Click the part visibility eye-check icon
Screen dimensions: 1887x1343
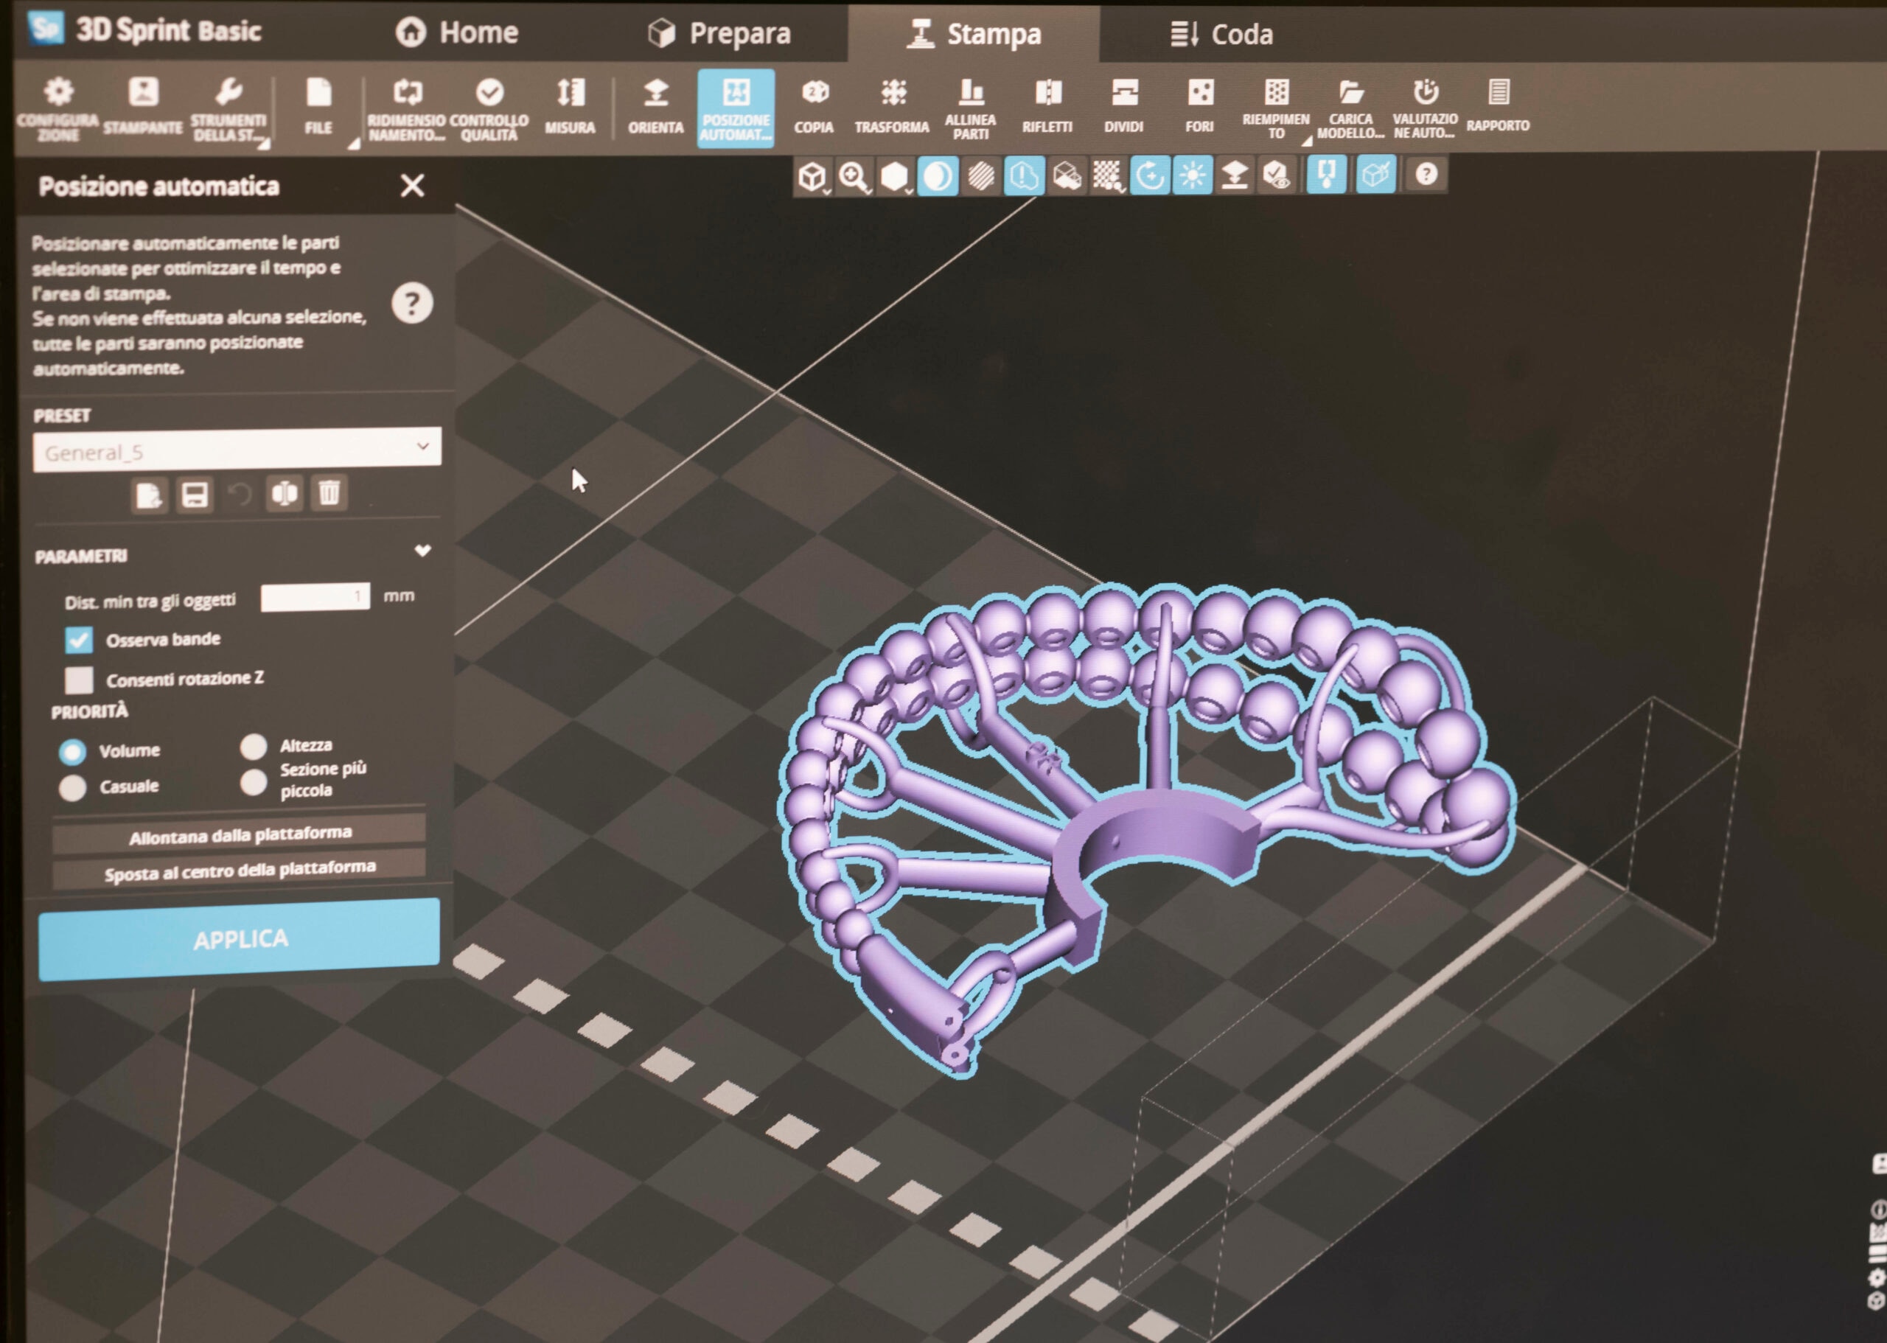click(x=1277, y=175)
